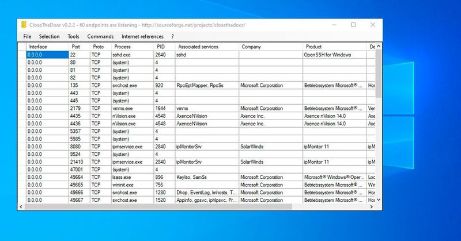The height and width of the screenshot is (241, 461).
Task: Select port 49666 cell
Action: 80,192
